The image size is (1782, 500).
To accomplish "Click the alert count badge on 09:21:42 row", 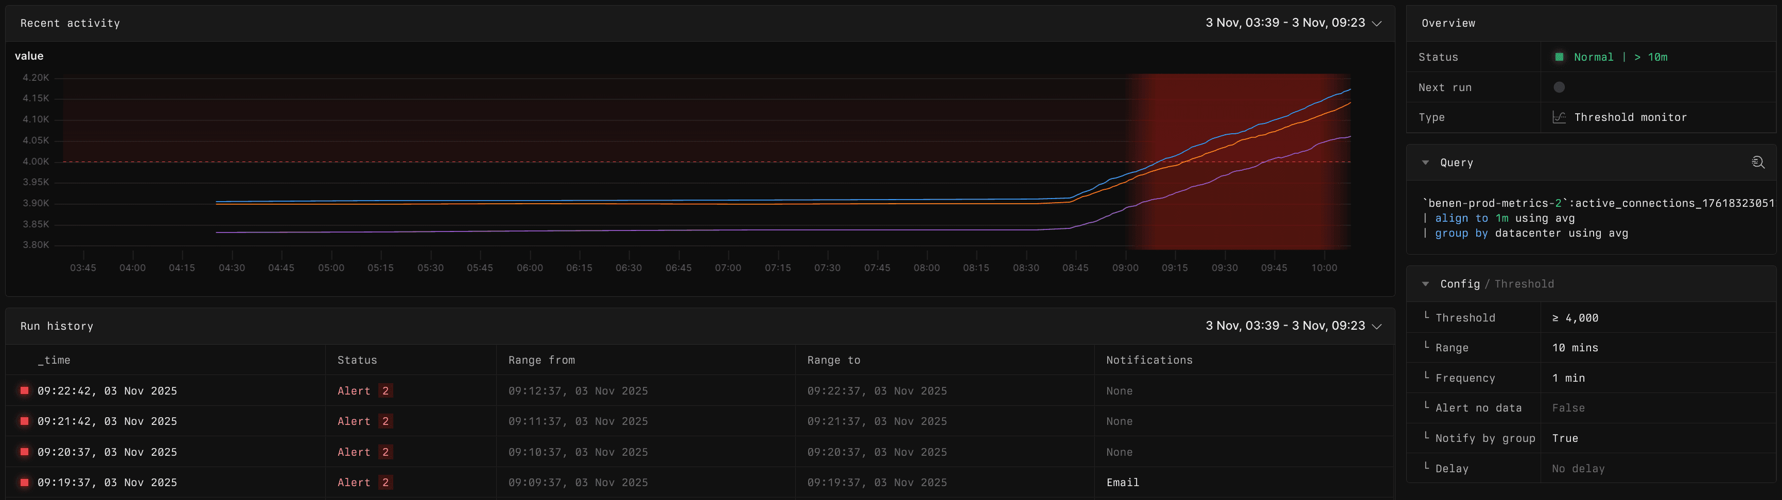I will [x=386, y=421].
